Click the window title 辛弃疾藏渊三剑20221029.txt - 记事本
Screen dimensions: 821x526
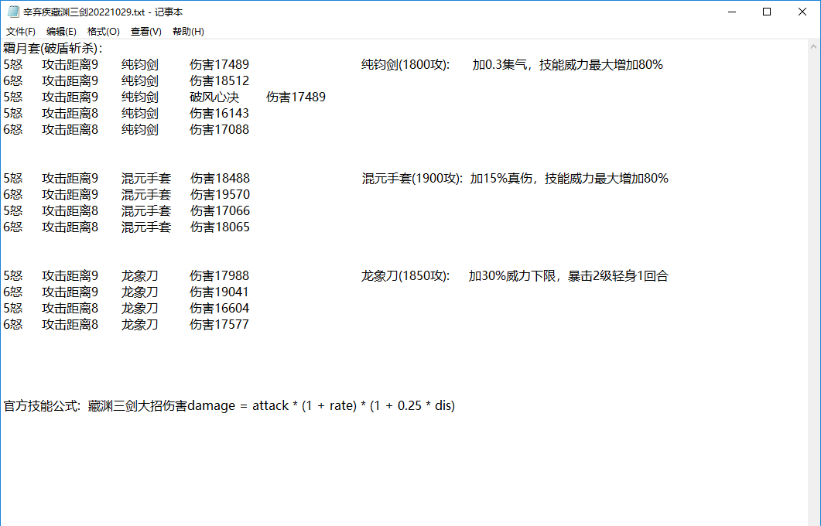tap(103, 12)
